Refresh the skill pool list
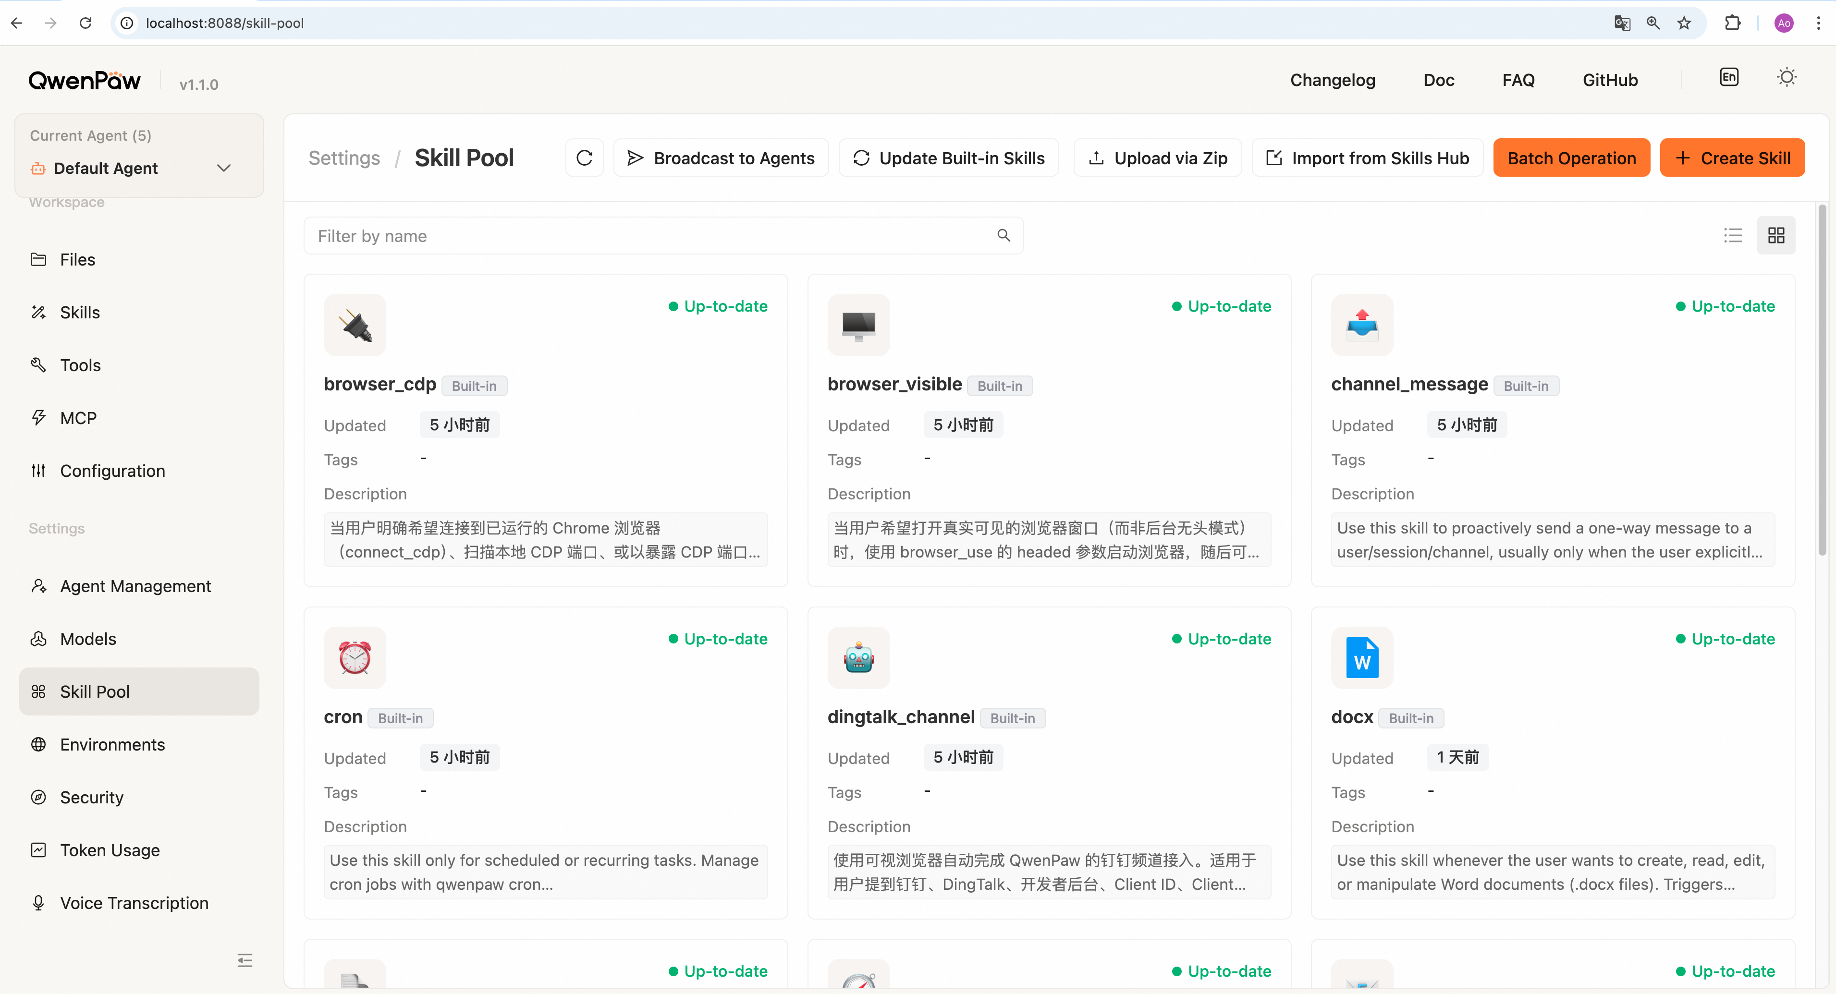 pos(585,158)
